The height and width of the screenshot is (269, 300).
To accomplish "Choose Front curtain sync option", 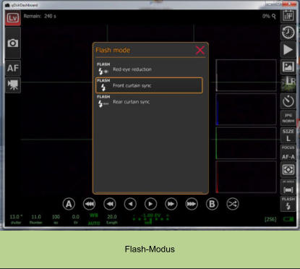I will click(149, 85).
